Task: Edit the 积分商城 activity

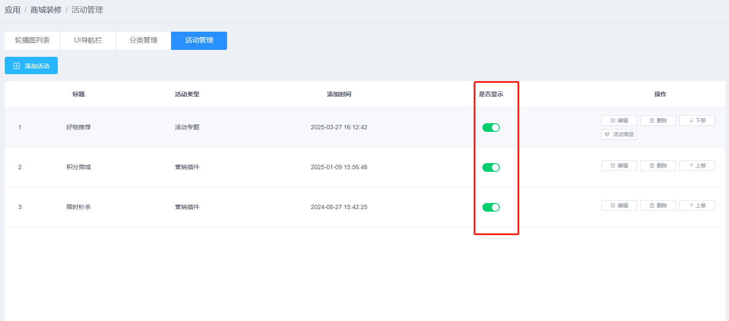Action: [x=619, y=166]
